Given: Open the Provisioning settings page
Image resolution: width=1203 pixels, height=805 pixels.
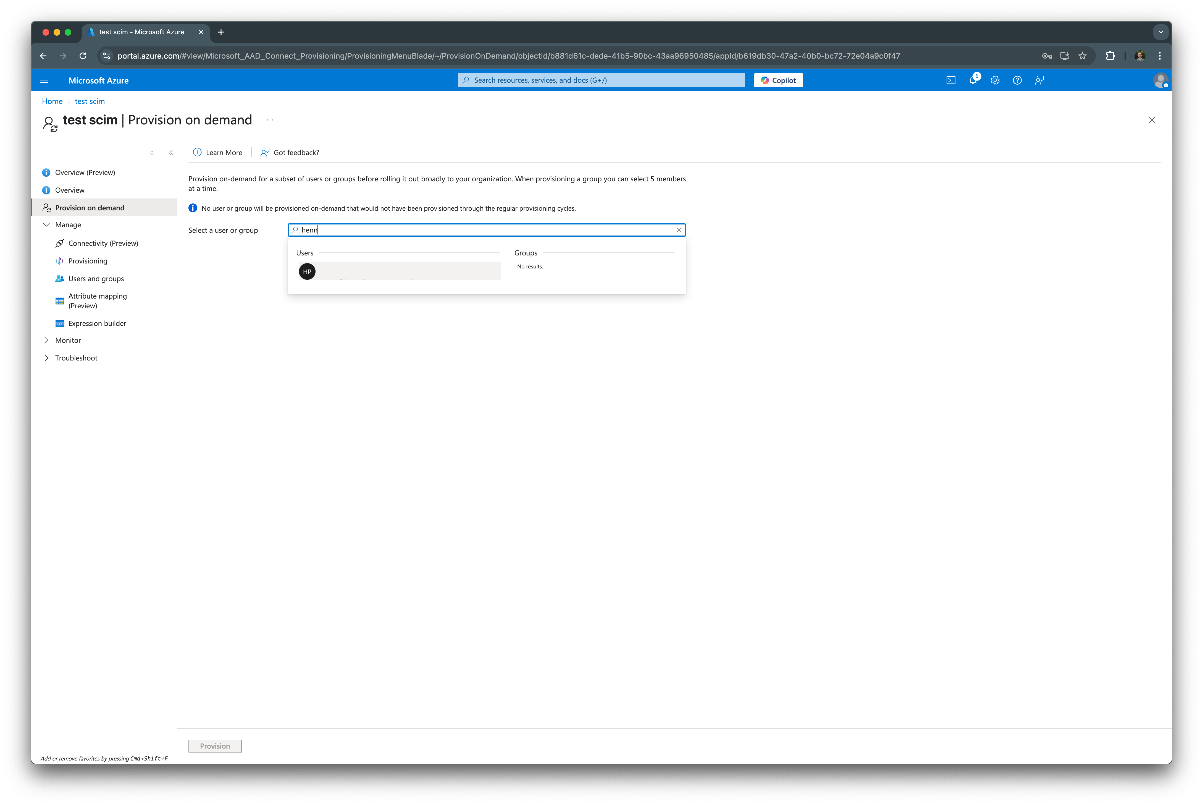Looking at the screenshot, I should [88, 261].
